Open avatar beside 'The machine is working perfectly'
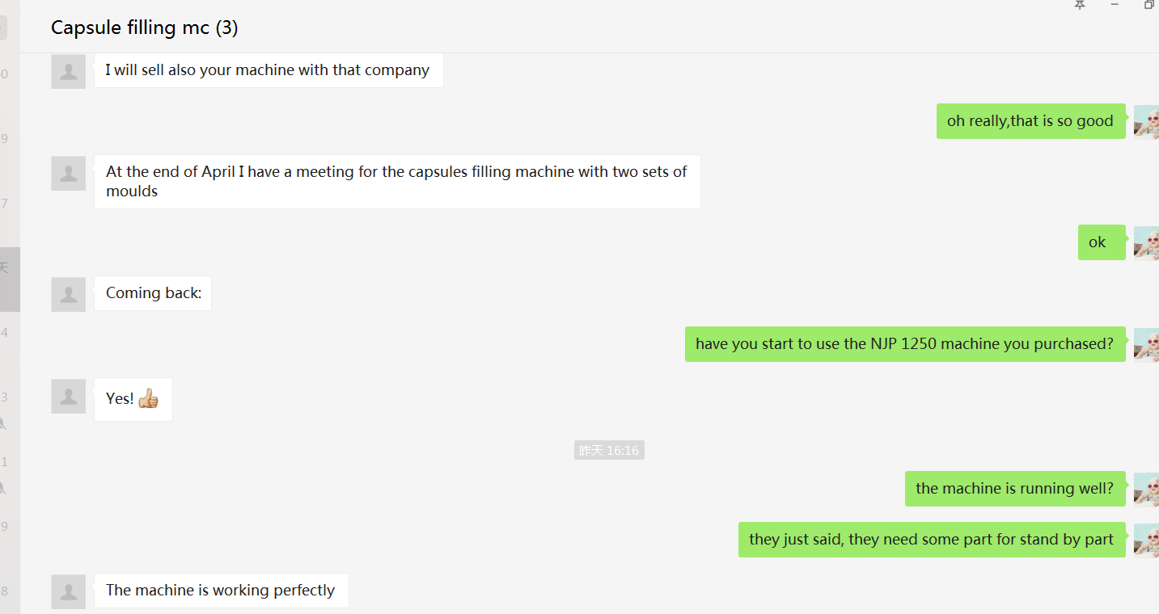This screenshot has height=614, width=1159. (x=69, y=591)
